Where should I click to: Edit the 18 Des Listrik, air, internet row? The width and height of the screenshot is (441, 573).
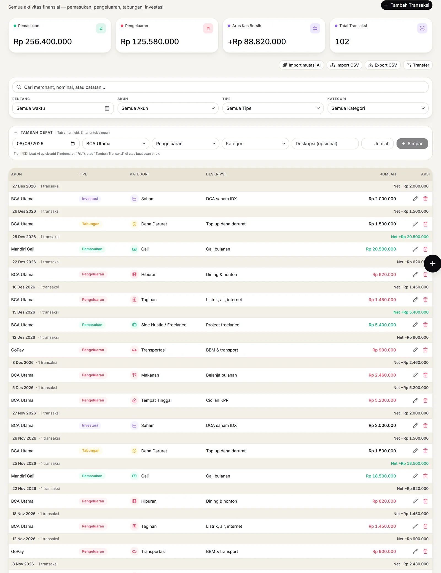415,300
